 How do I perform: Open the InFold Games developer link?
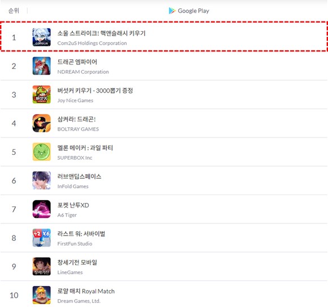point(73,187)
